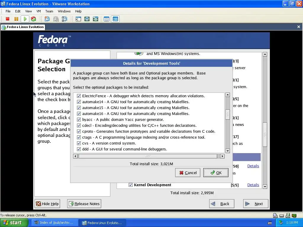Click the 1:18 PM system clock
This screenshot has height=227, width=303.
(292, 223)
